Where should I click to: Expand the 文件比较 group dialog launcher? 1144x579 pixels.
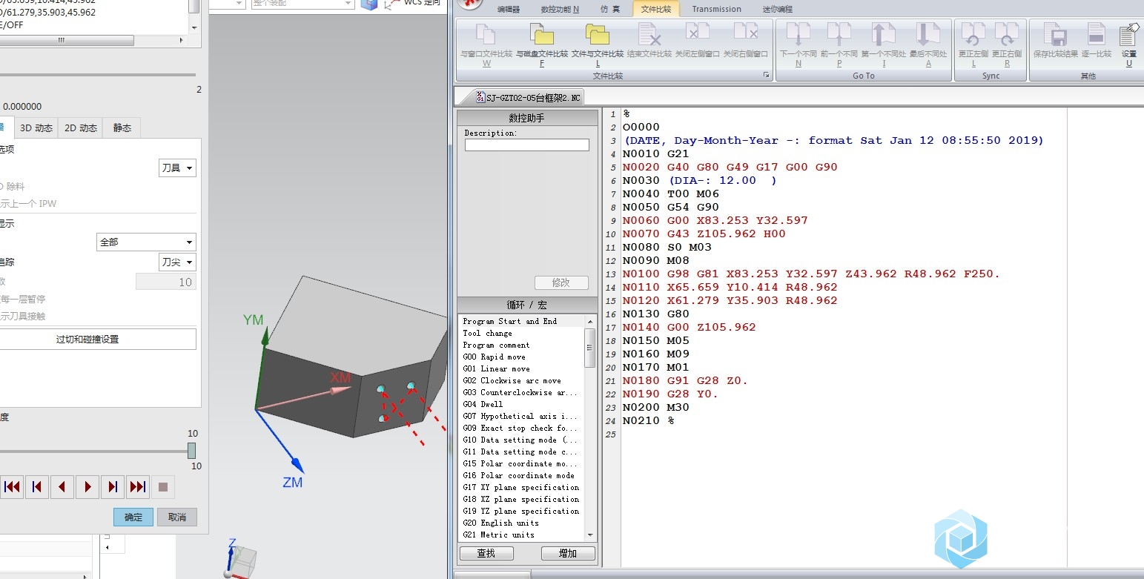point(767,76)
